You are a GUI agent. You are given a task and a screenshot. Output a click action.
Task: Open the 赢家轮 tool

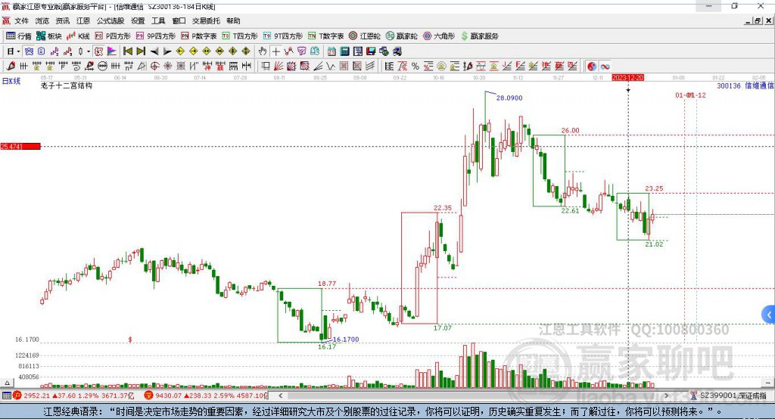(x=401, y=36)
